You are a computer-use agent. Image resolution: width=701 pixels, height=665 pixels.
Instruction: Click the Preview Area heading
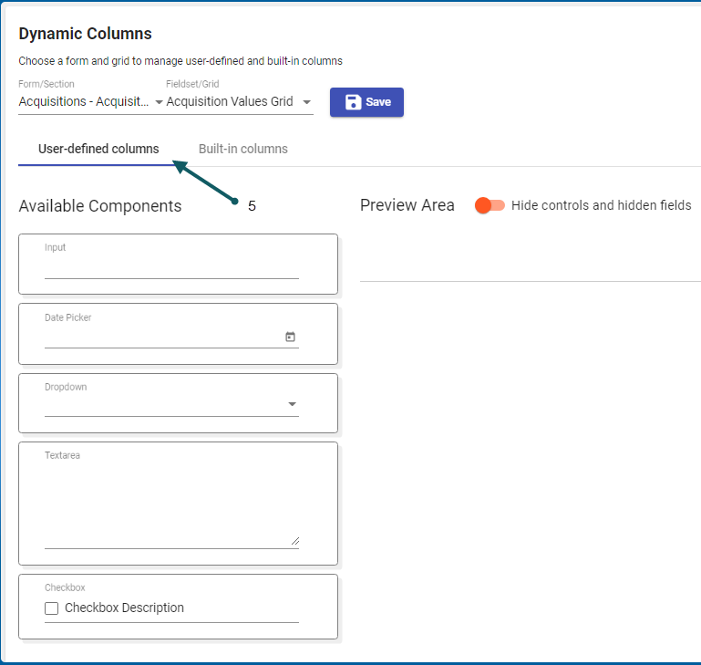pos(407,205)
